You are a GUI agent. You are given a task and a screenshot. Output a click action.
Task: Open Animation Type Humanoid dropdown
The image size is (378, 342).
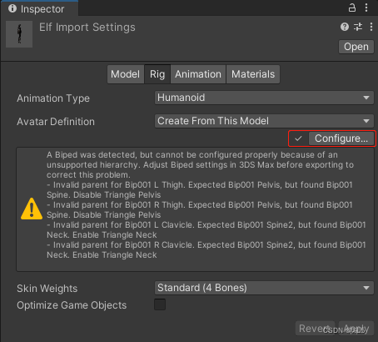click(264, 98)
